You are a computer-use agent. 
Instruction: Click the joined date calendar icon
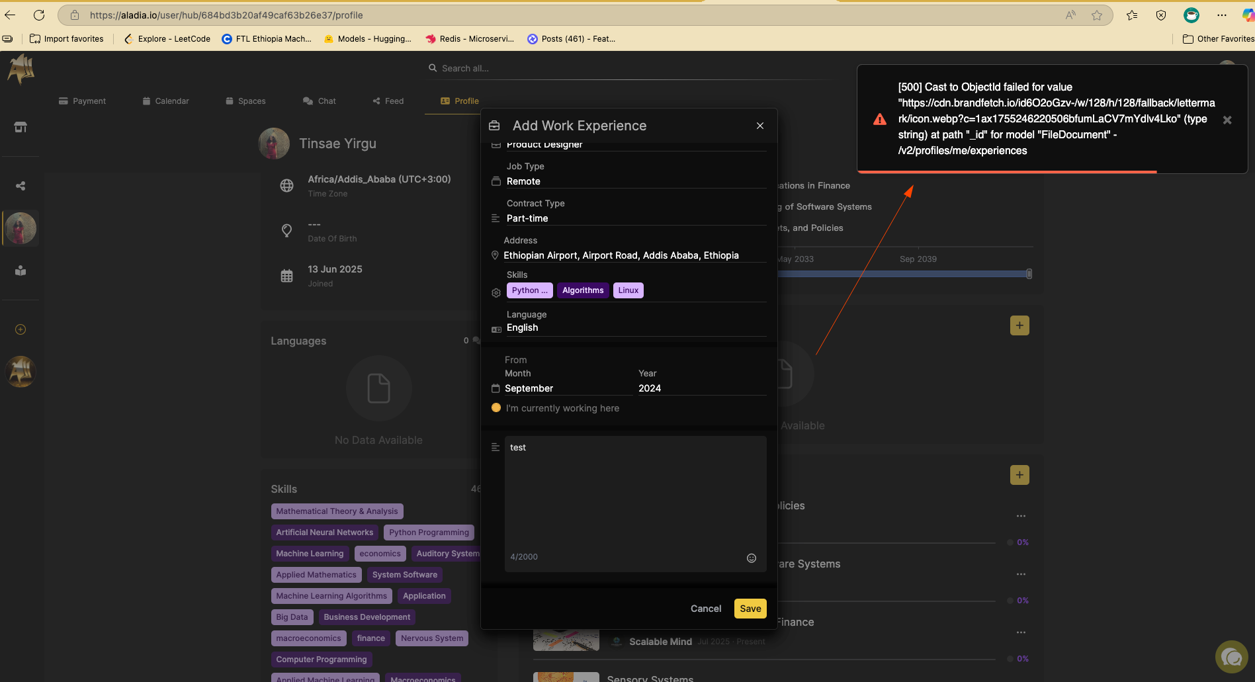(x=286, y=276)
